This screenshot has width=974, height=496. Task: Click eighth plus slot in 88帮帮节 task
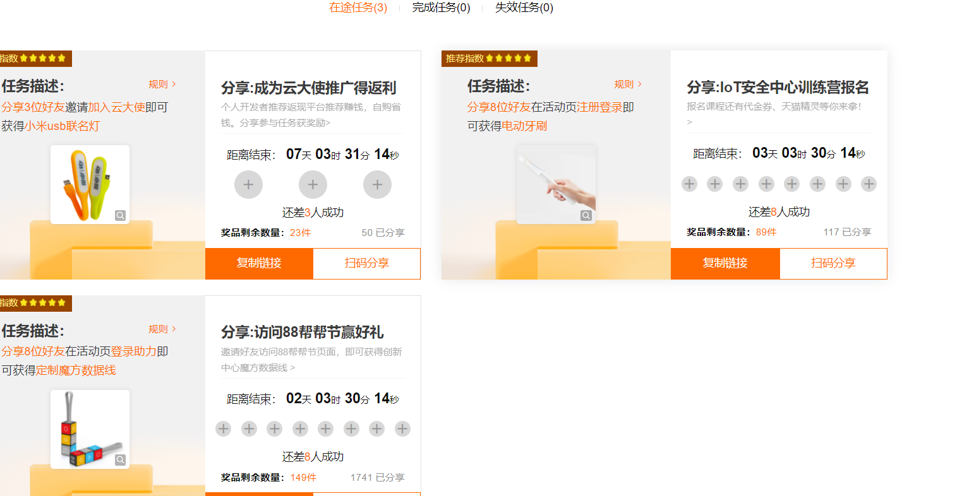coord(402,428)
